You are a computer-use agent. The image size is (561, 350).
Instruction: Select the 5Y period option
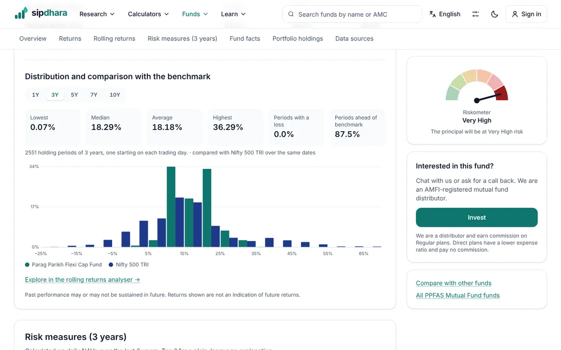pos(74,95)
